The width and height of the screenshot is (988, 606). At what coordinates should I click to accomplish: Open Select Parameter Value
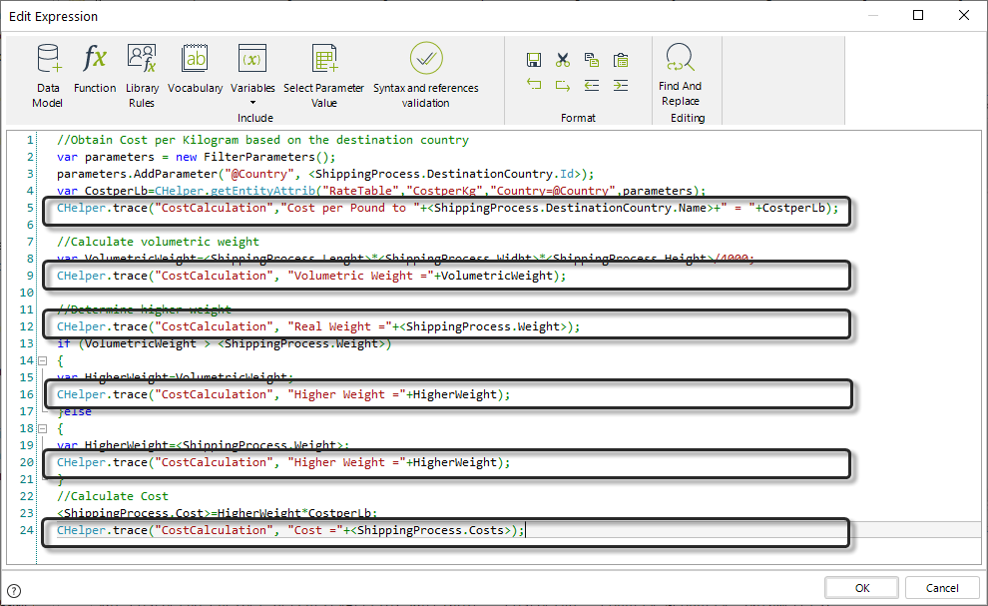(x=324, y=76)
